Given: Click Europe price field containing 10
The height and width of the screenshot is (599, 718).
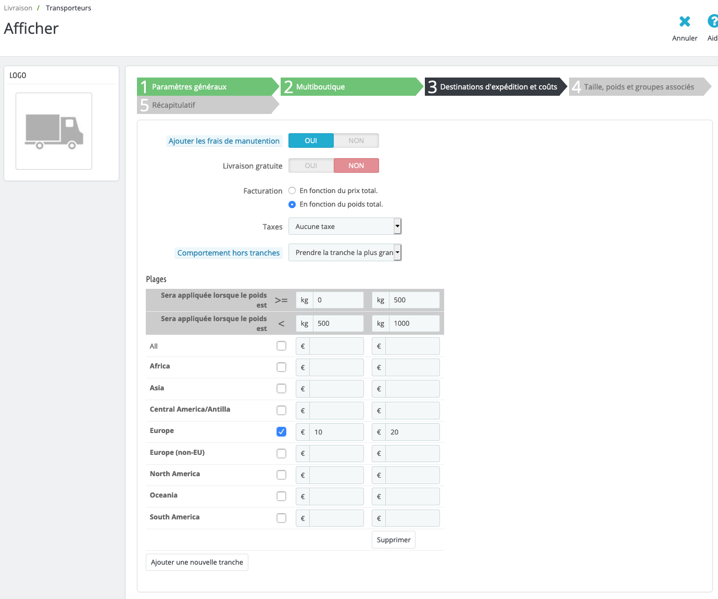Looking at the screenshot, I should click(336, 432).
